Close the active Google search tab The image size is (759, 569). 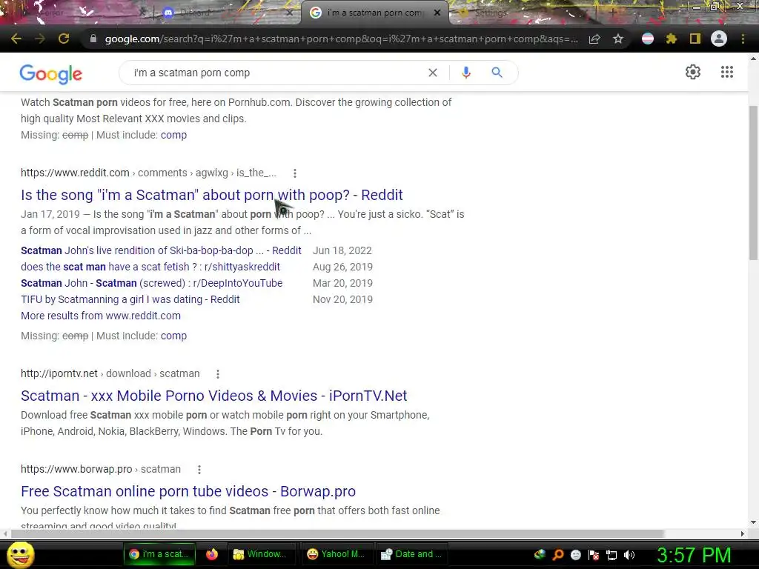437,13
